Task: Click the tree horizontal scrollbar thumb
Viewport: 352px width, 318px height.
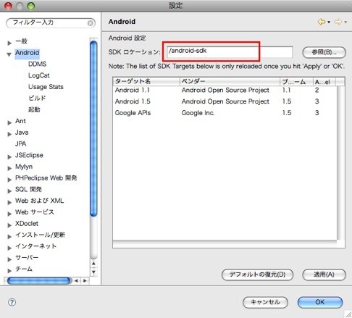Action: click(x=38, y=280)
